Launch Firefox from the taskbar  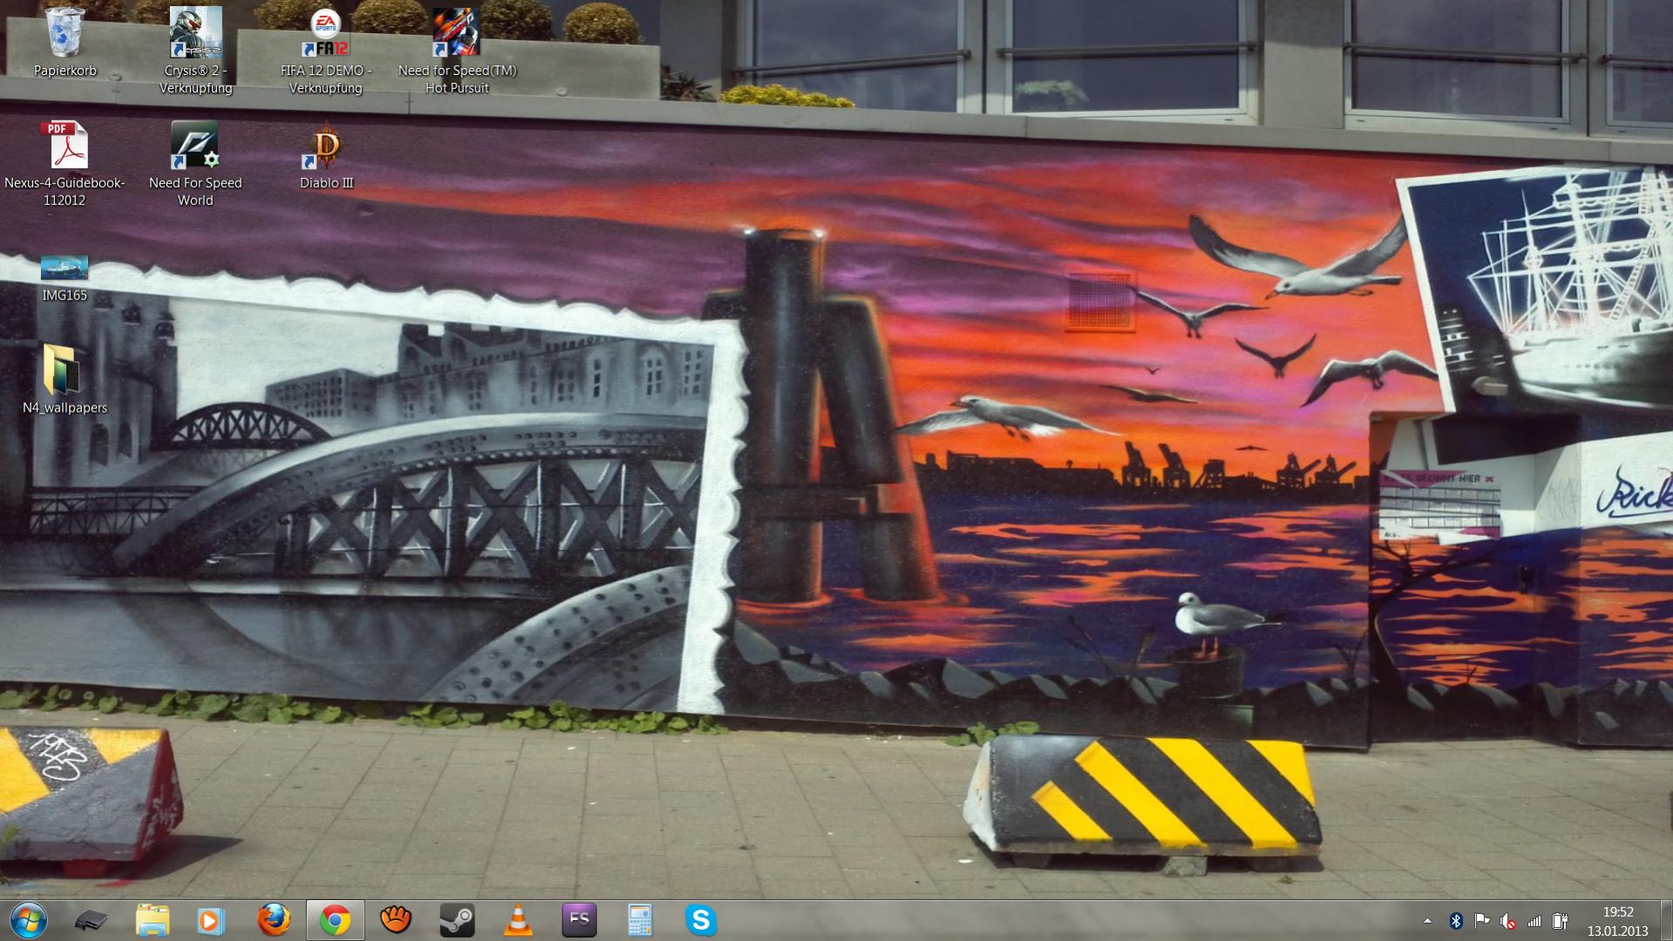[x=274, y=920]
